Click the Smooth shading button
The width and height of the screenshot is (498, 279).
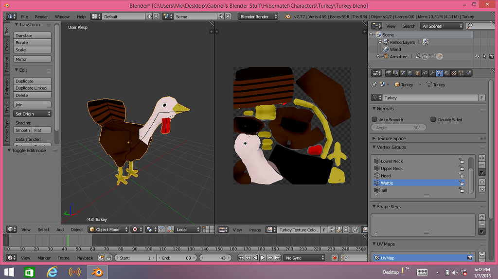click(x=22, y=130)
